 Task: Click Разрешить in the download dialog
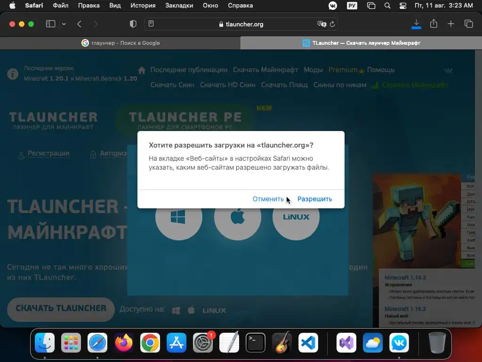pos(314,199)
